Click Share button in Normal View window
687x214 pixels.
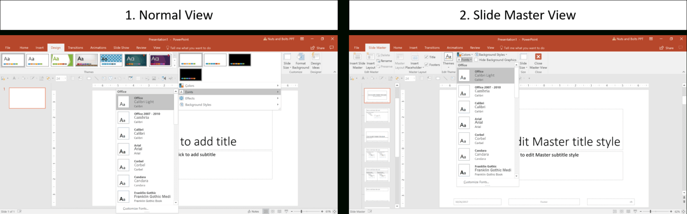pos(317,48)
